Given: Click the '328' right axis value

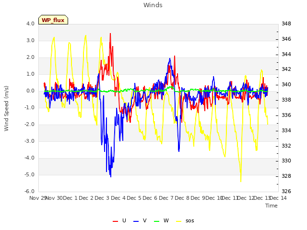Looking at the screenshot, I should click(x=286, y=176).
